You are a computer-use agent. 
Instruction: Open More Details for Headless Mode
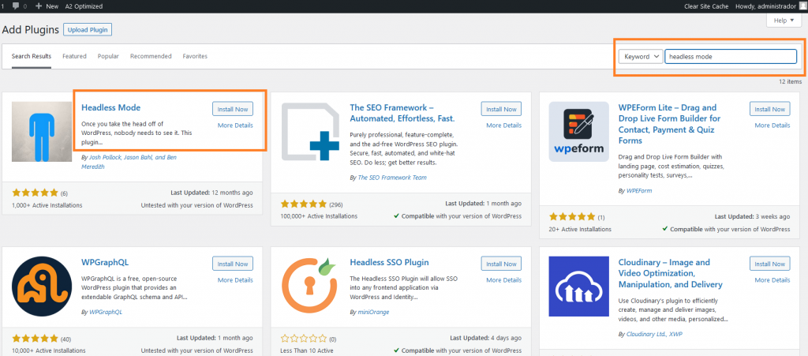tap(235, 126)
